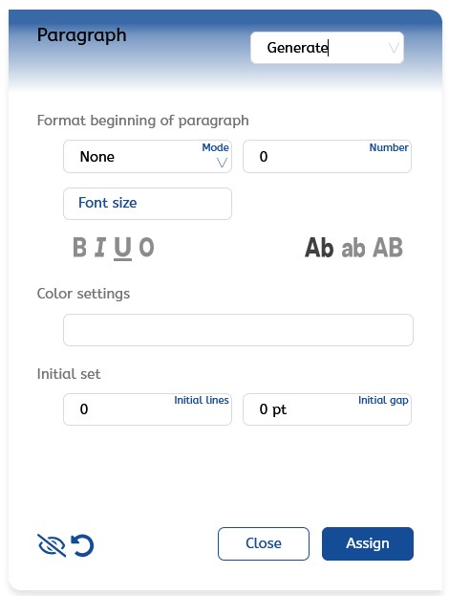This screenshot has height=596, width=449.
Task: Toggle preview visibility crossed-eye icon
Action: click(52, 545)
